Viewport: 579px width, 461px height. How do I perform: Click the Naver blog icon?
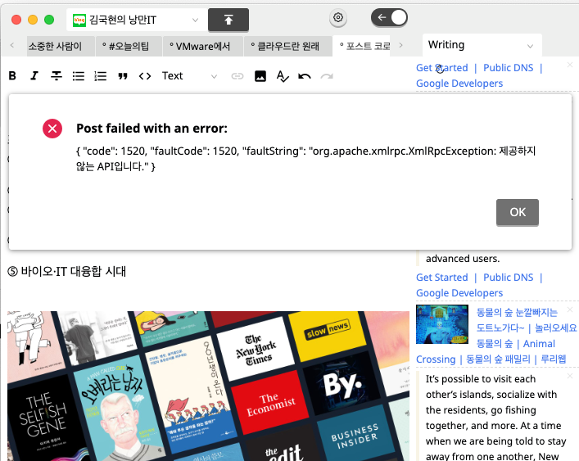pos(79,20)
